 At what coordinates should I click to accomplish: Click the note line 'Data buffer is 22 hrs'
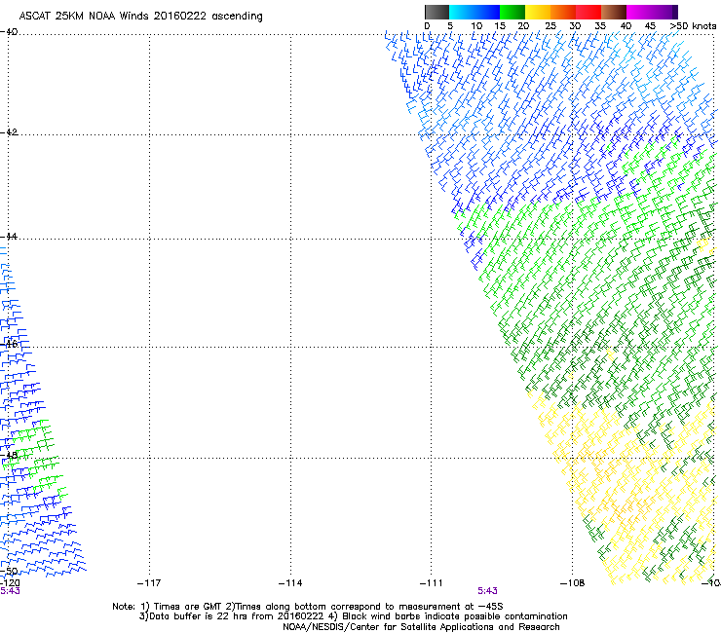tap(353, 616)
